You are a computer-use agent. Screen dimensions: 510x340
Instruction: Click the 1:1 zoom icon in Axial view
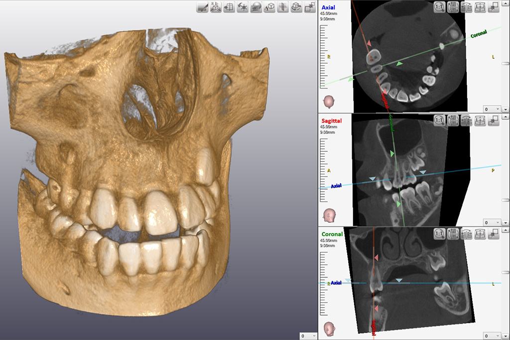click(x=440, y=7)
